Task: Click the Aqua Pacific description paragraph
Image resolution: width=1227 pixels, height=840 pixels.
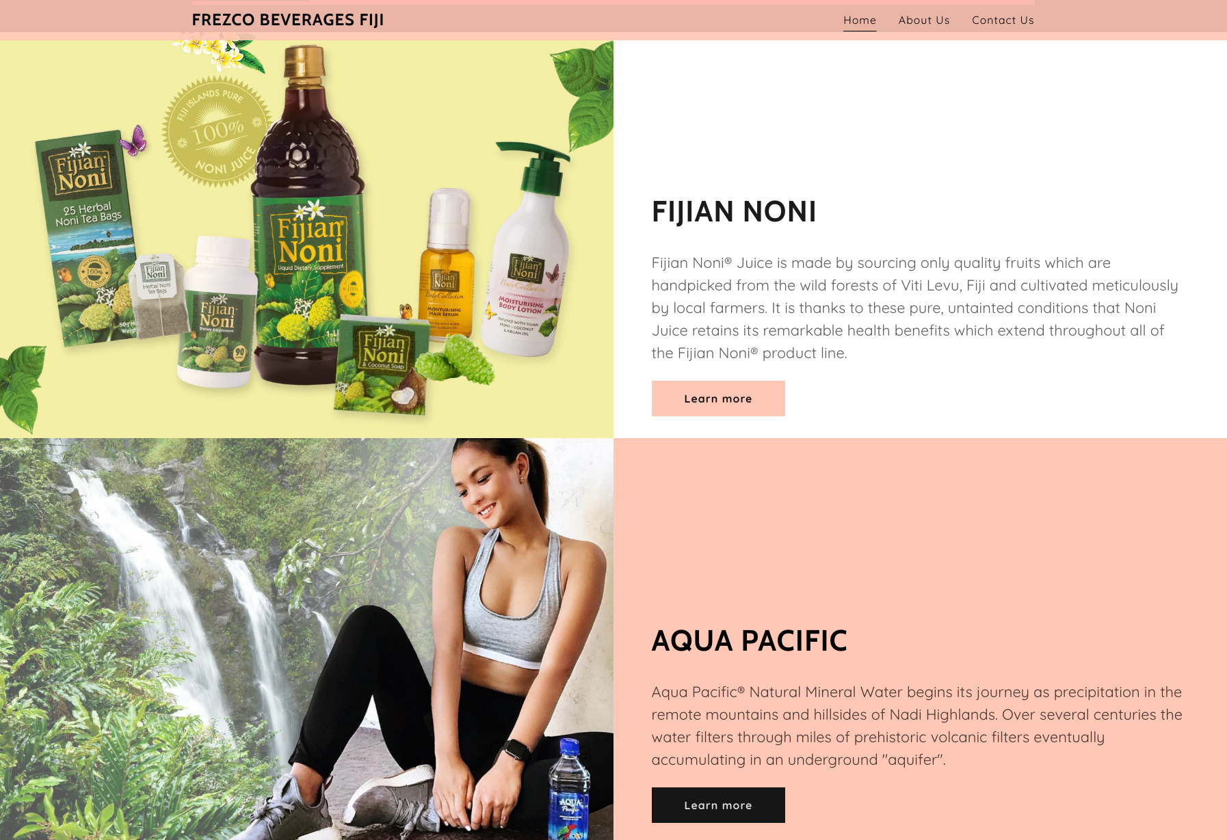Action: point(916,726)
